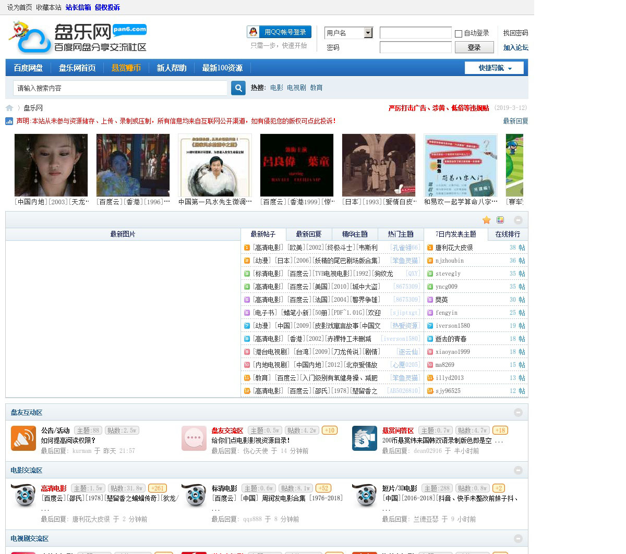Click the 最新回复 link at the right of the disclaimer

(515, 121)
